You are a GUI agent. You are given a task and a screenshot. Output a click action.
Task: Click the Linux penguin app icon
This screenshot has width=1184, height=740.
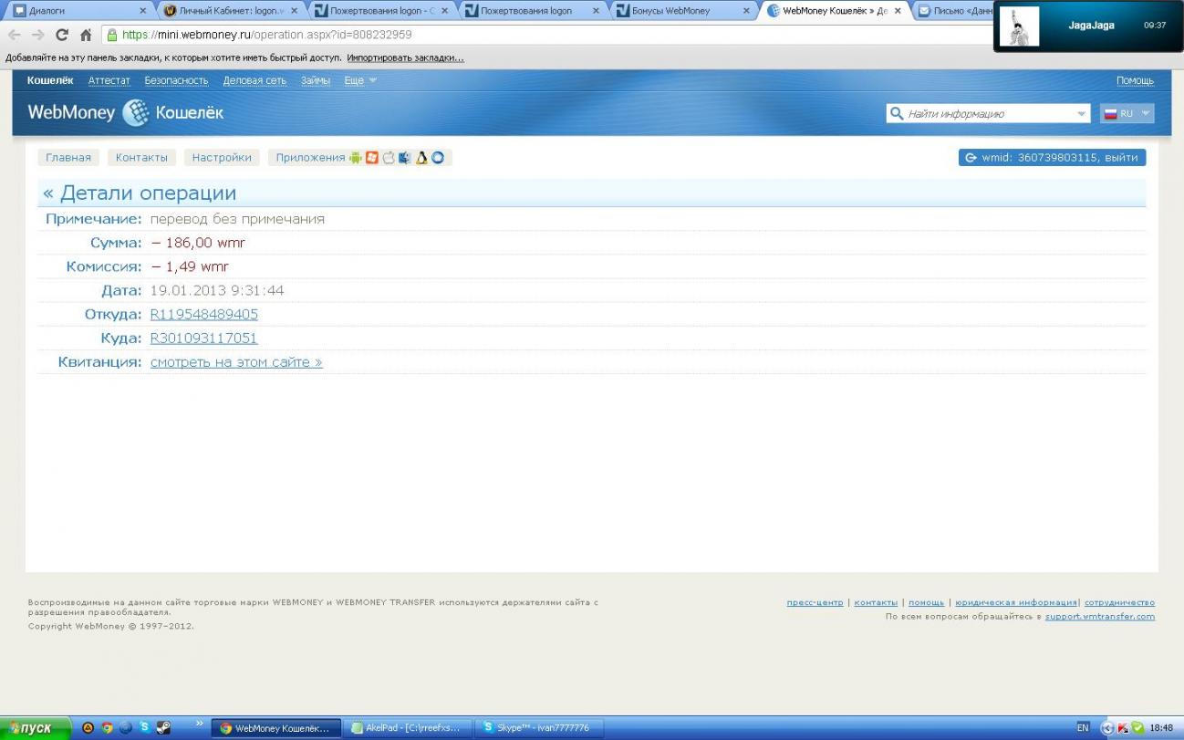(x=421, y=158)
